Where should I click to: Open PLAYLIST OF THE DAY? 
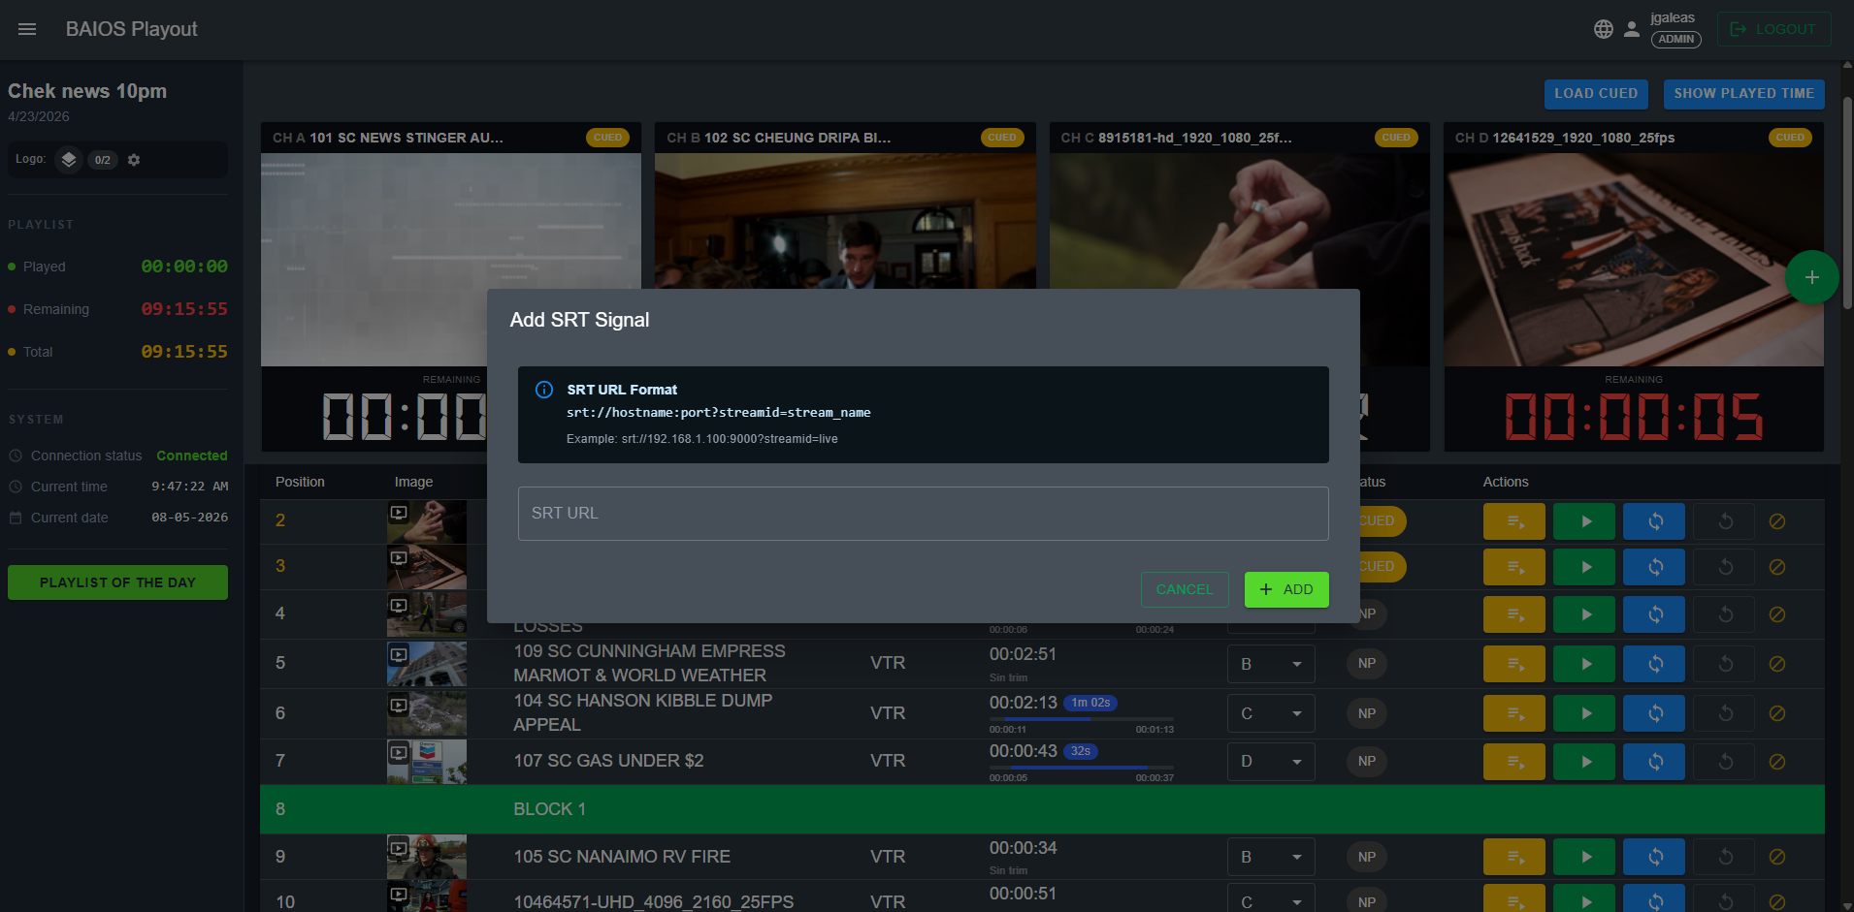click(x=117, y=582)
